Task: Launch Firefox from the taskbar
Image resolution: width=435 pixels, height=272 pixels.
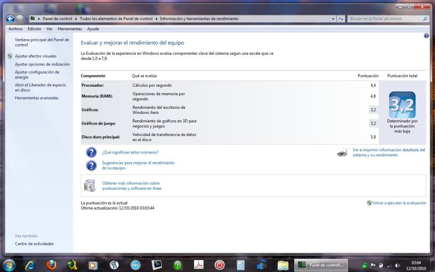Action: click(x=51, y=265)
